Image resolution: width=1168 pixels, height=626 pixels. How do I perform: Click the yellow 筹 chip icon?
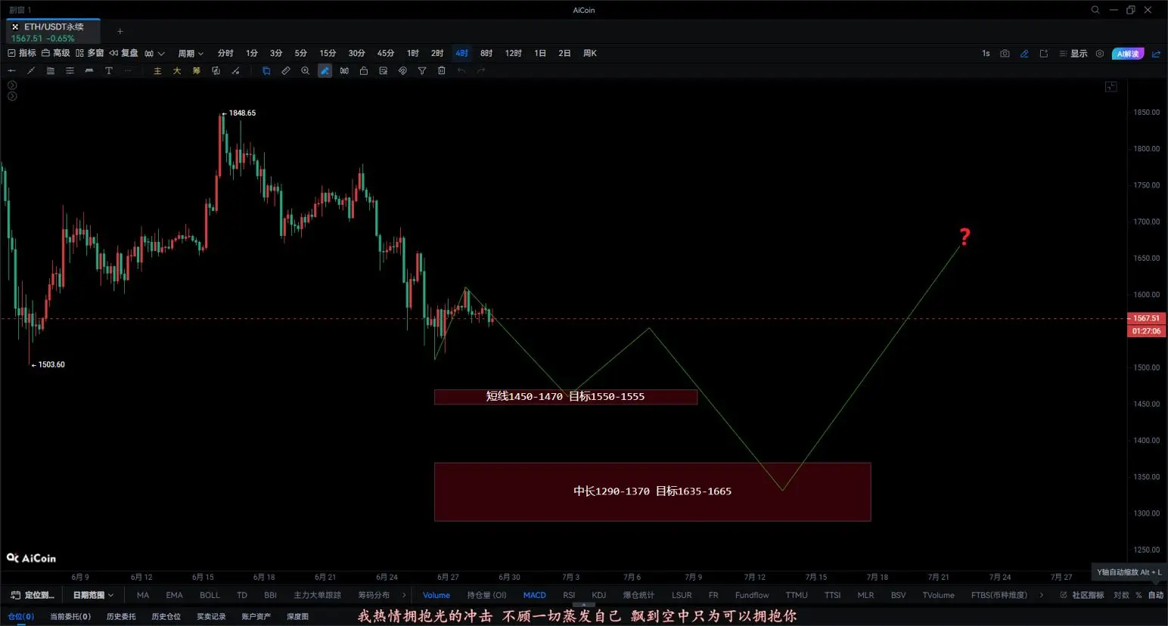[x=197, y=71]
